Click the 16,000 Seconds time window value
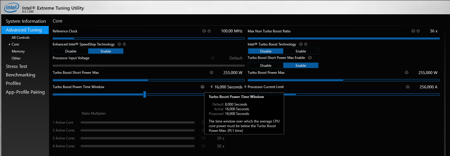Viewport: 450px width, 156px height. 228,87
